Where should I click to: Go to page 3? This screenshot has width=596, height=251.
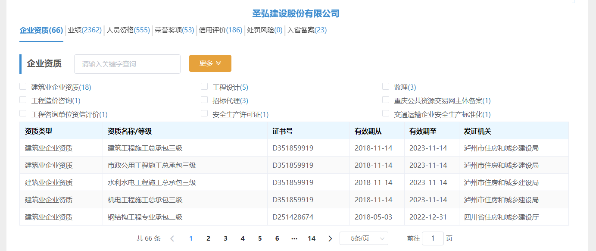pyautogui.click(x=225, y=238)
